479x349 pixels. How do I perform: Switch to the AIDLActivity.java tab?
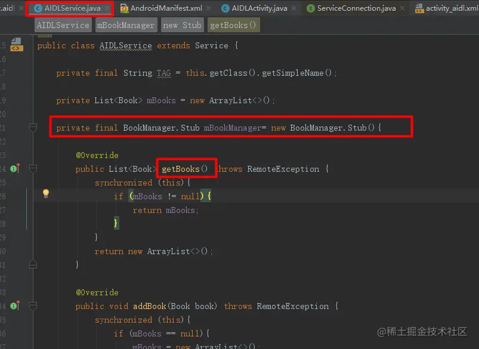259,8
